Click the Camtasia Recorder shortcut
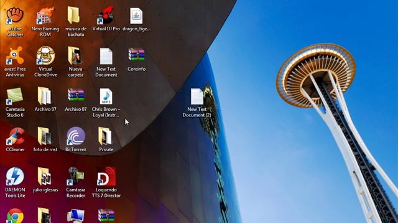398x223 pixels. tap(75, 177)
